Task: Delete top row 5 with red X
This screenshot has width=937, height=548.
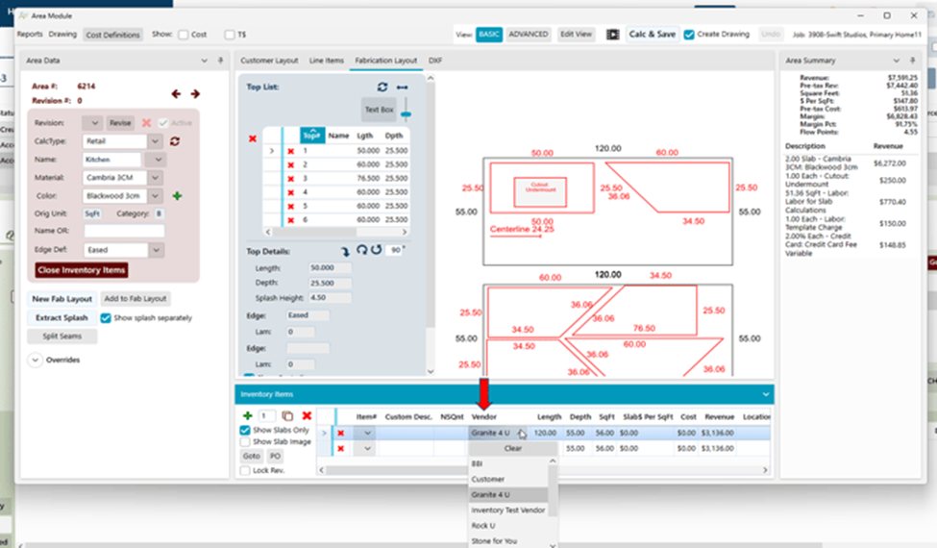Action: pyautogui.click(x=291, y=206)
